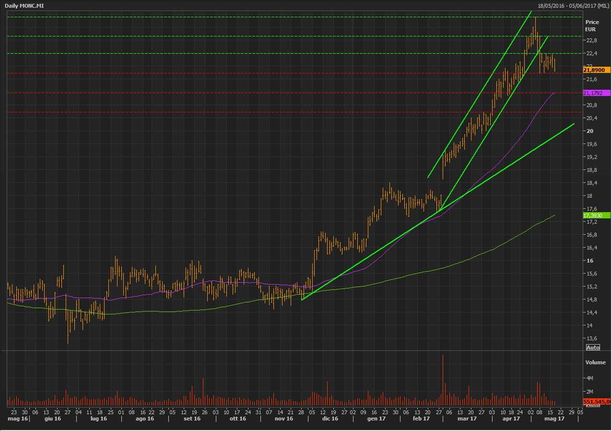Click the bold 20 price axis label

coord(589,131)
